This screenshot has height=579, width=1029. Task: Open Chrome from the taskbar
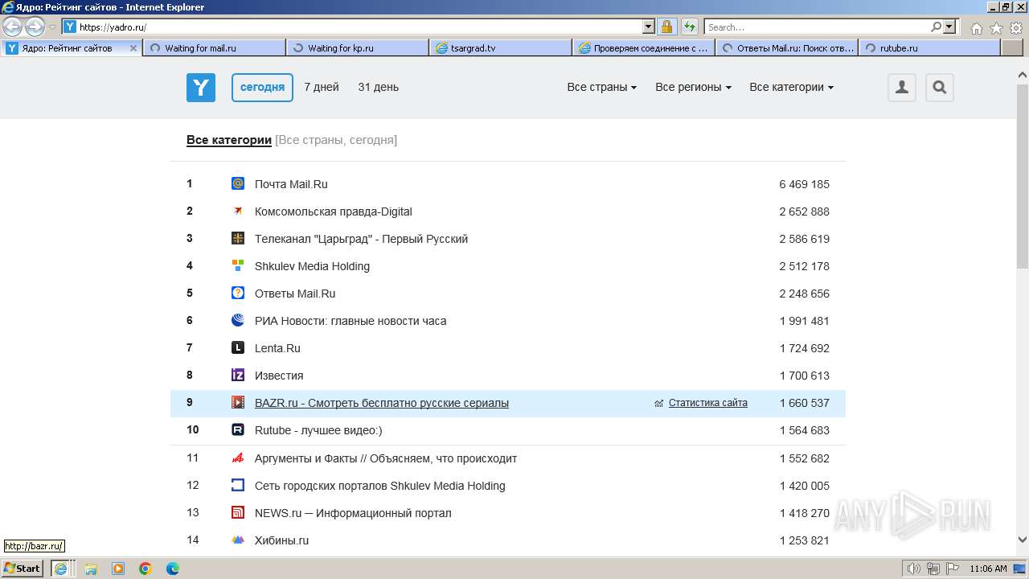[146, 569]
